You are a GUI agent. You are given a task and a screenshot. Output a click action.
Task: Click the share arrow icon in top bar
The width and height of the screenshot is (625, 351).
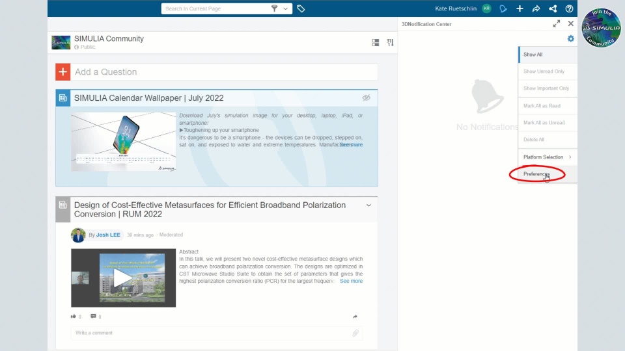click(x=536, y=8)
